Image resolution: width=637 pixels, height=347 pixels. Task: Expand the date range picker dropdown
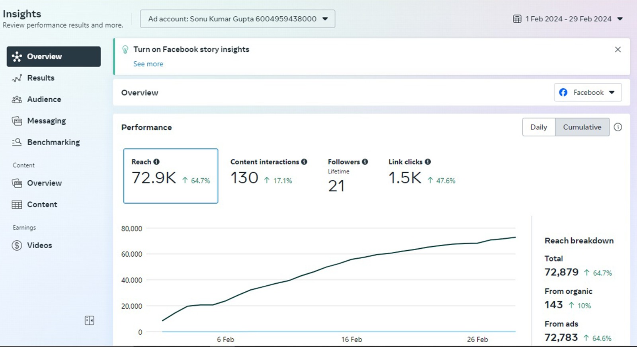619,19
